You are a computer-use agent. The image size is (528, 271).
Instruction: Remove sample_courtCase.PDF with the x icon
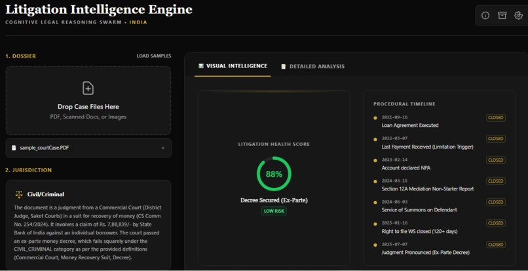[163, 148]
